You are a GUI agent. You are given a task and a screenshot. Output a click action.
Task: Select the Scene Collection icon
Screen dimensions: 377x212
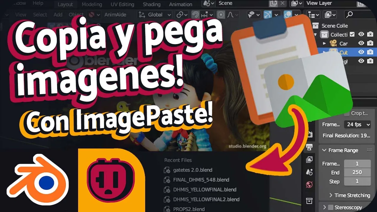pyautogui.click(x=316, y=26)
